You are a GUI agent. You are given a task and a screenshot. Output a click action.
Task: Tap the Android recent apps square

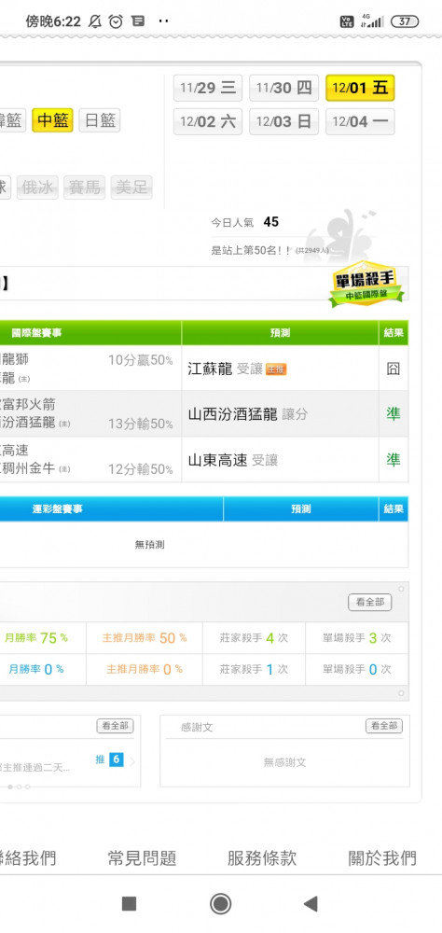[x=129, y=903]
